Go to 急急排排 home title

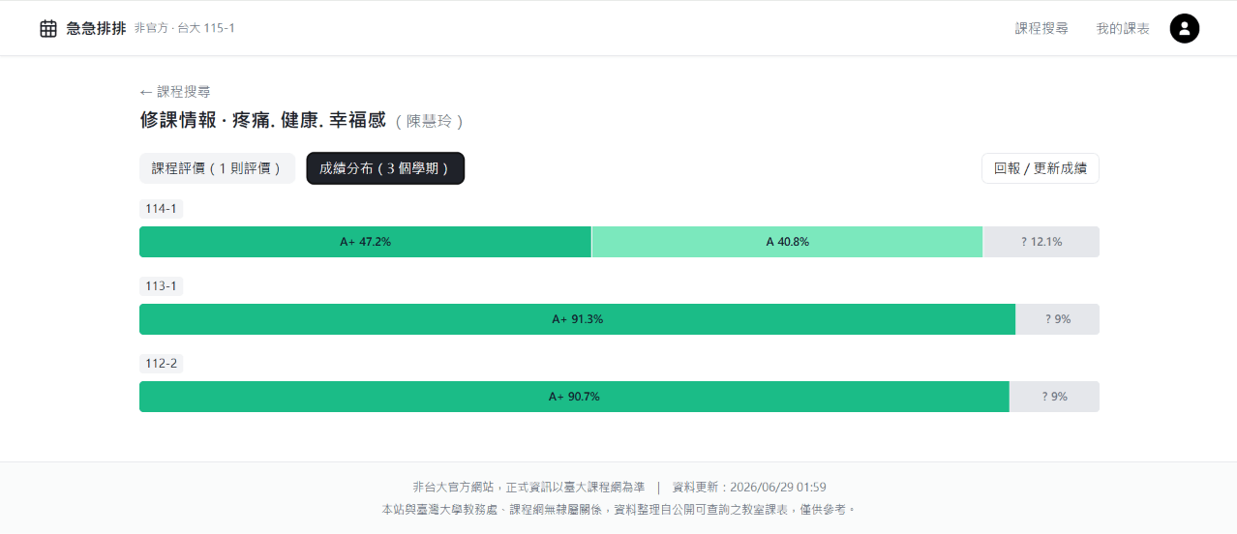[96, 28]
